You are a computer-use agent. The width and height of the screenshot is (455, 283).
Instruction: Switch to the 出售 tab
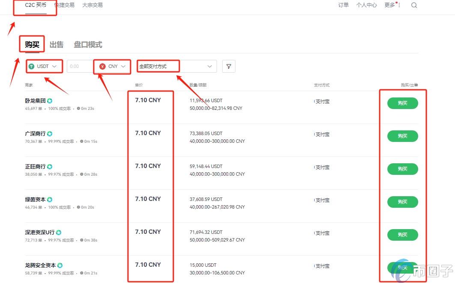point(57,44)
